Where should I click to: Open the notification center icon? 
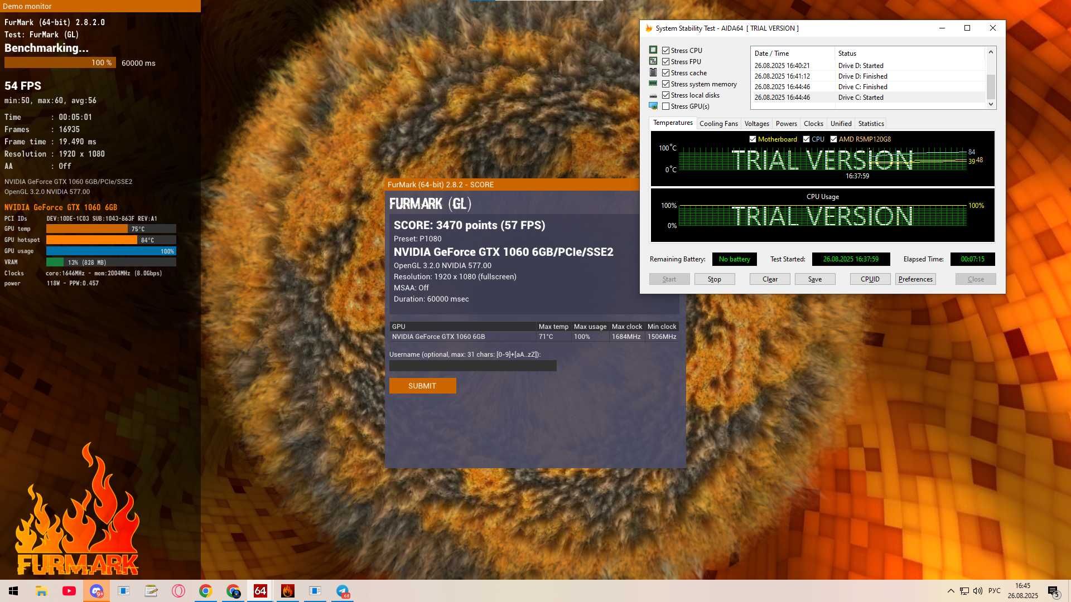click(1054, 591)
